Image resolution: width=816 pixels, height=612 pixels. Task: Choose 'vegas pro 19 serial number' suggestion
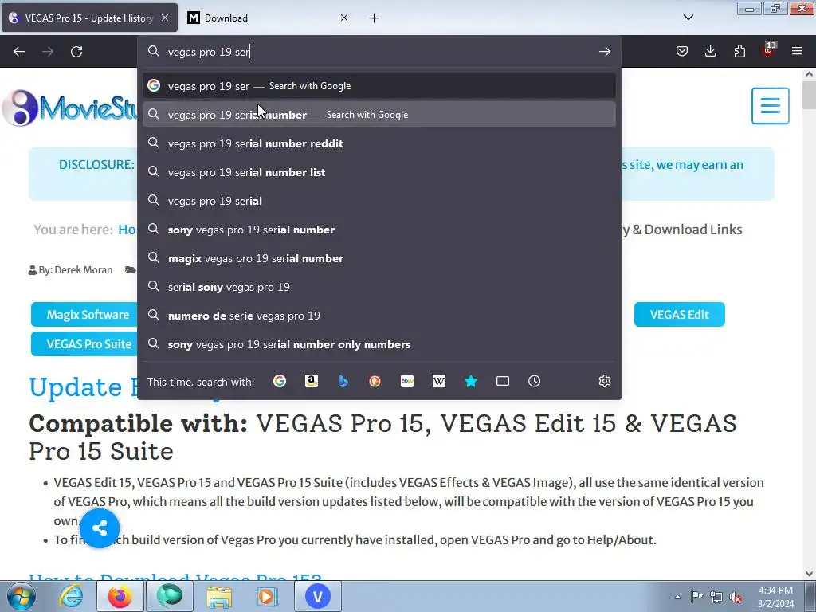point(379,115)
